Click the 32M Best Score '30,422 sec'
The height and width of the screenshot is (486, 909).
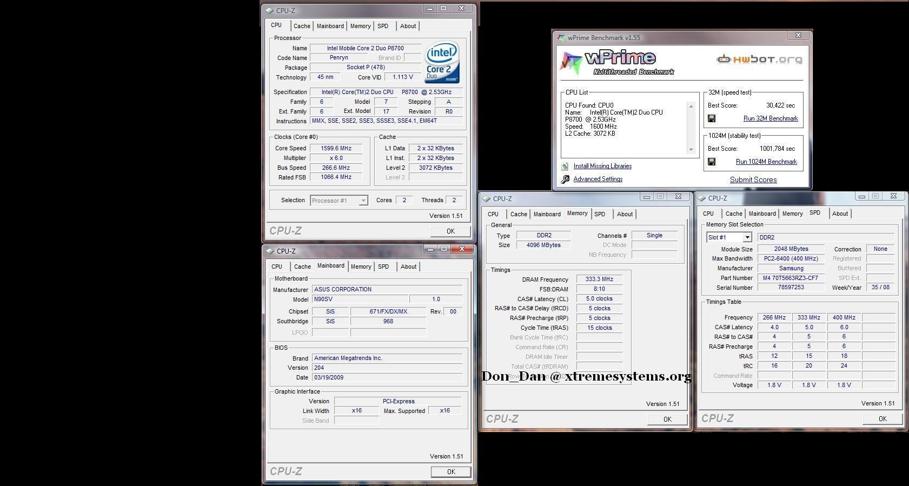pos(780,106)
